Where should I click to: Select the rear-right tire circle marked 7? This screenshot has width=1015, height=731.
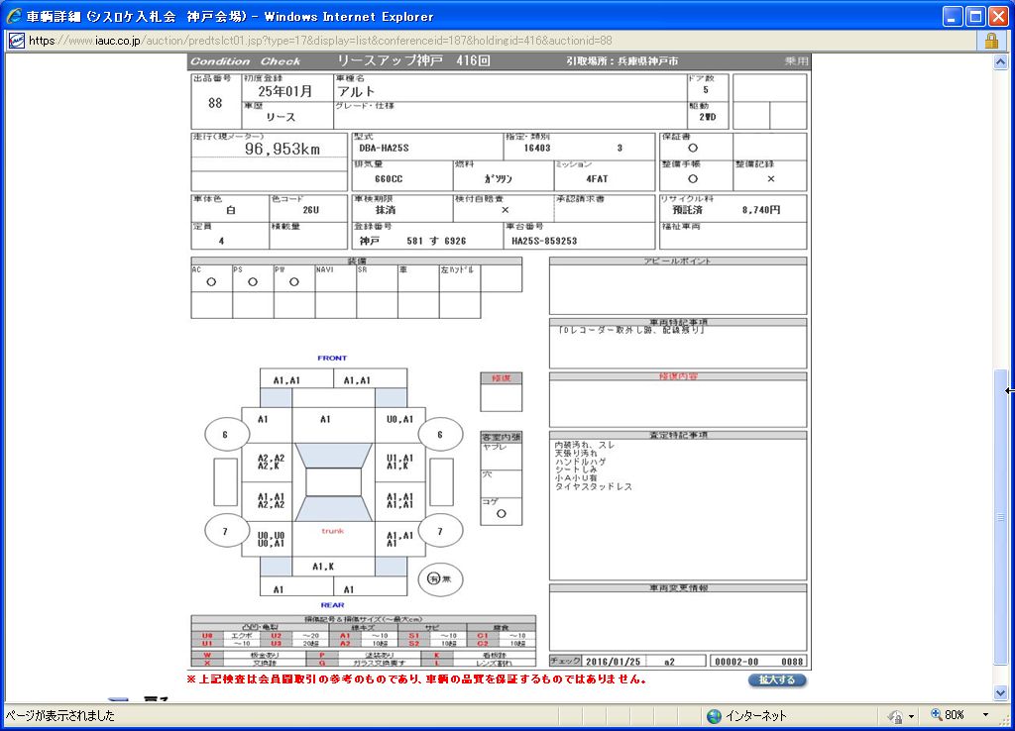pyautogui.click(x=440, y=531)
